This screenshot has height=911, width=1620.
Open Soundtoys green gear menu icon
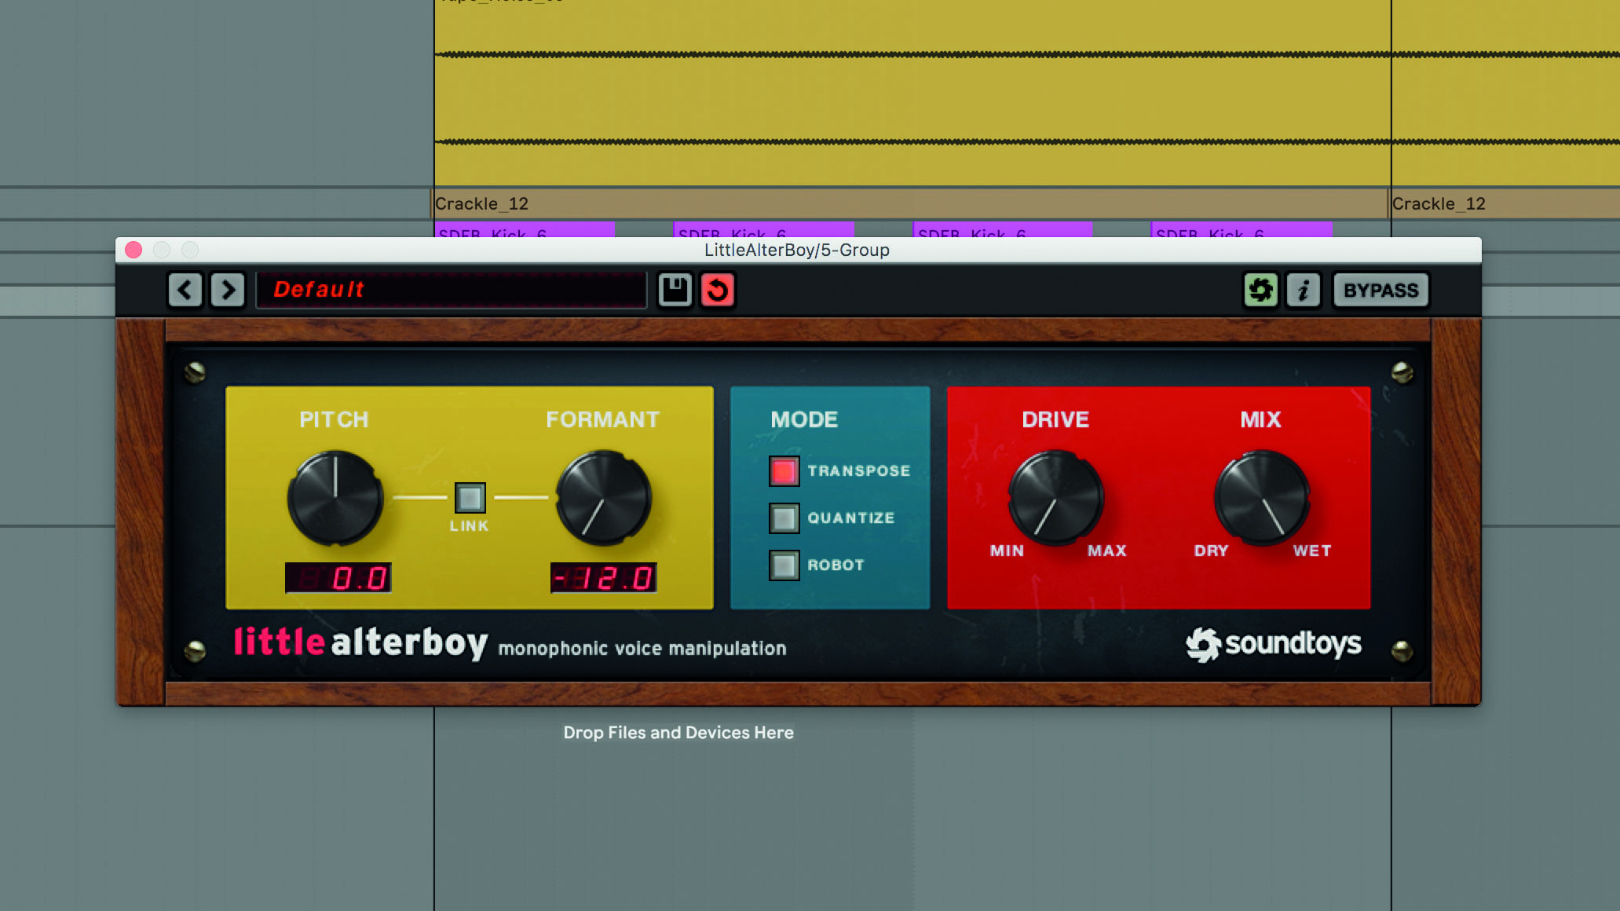pyautogui.click(x=1261, y=290)
